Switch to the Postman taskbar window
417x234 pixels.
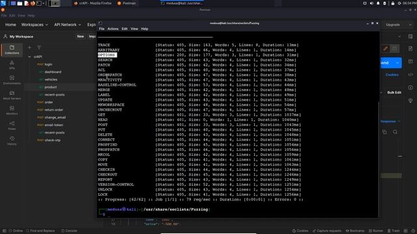click(x=126, y=3)
